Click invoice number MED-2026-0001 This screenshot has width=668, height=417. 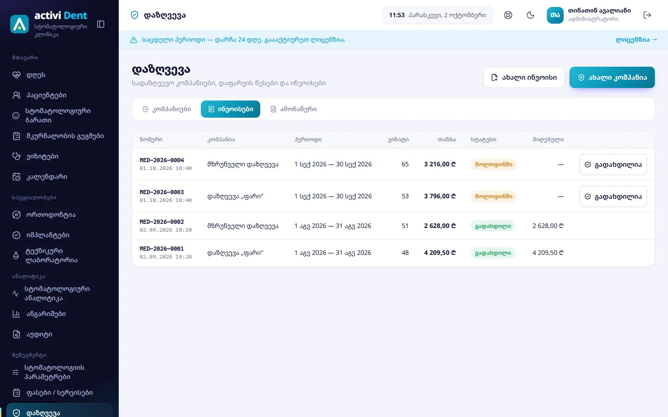tap(162, 249)
